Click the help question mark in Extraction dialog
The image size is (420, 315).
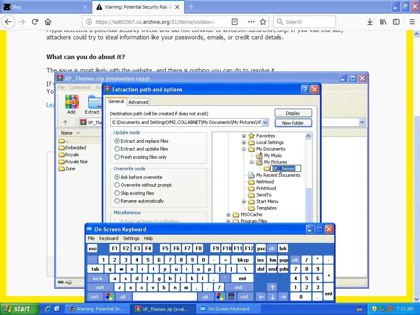point(305,89)
